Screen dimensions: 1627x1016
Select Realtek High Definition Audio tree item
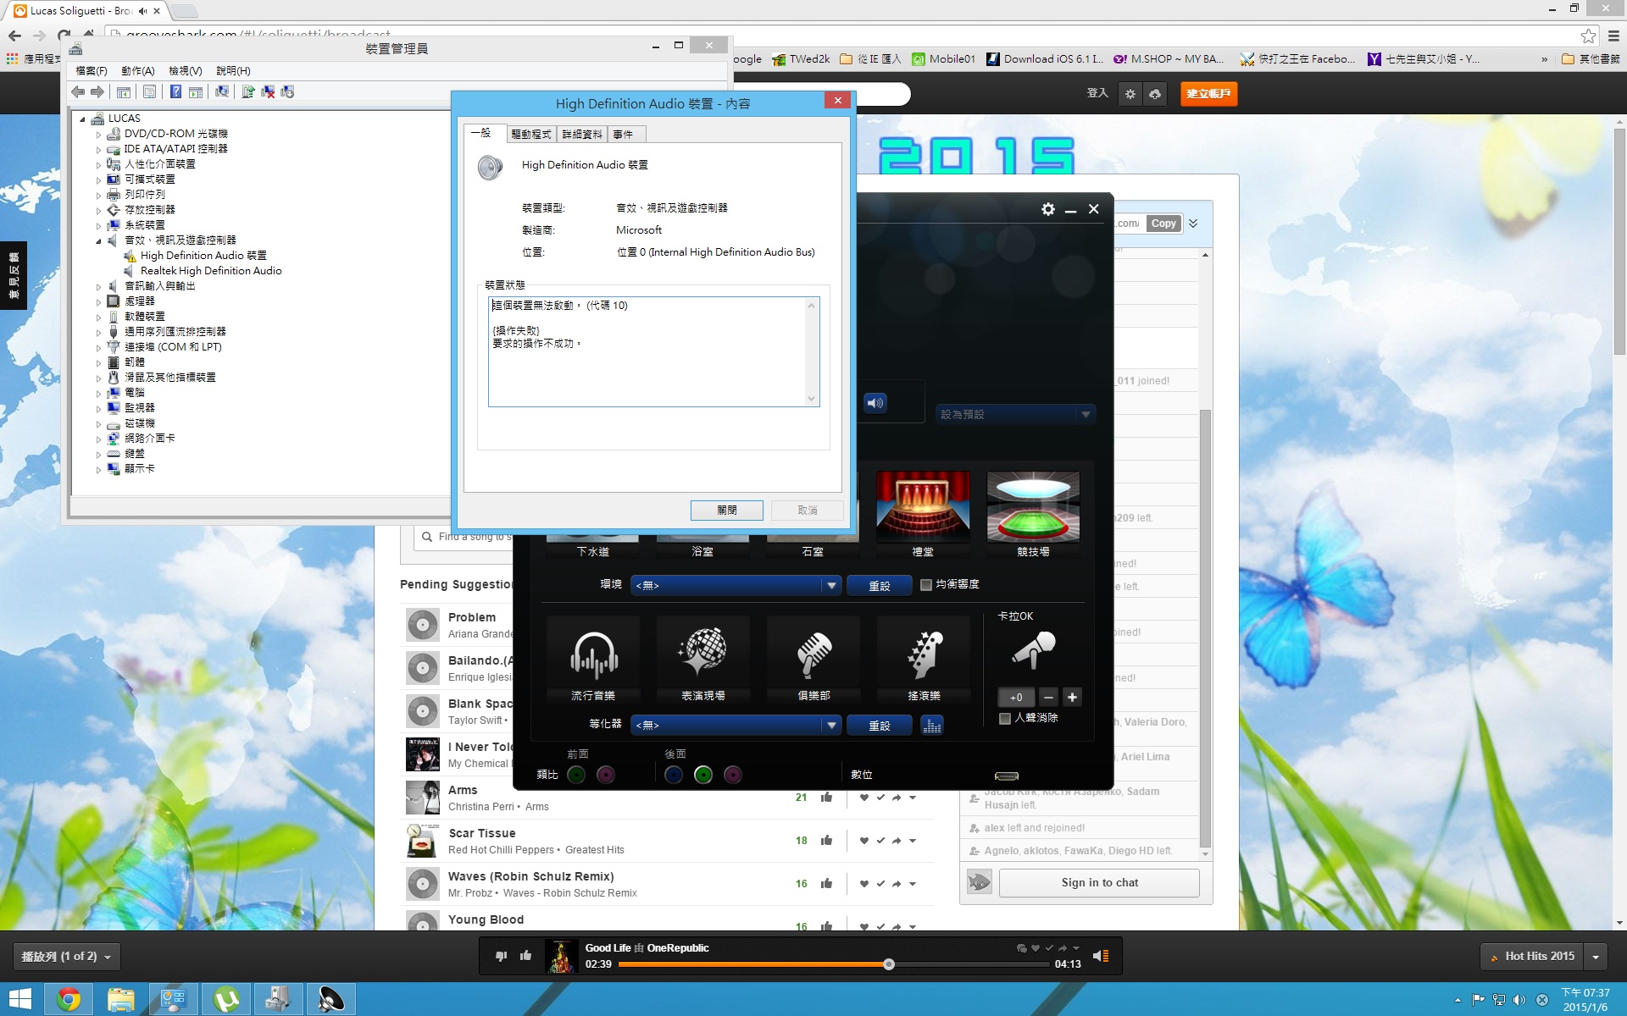[211, 271]
